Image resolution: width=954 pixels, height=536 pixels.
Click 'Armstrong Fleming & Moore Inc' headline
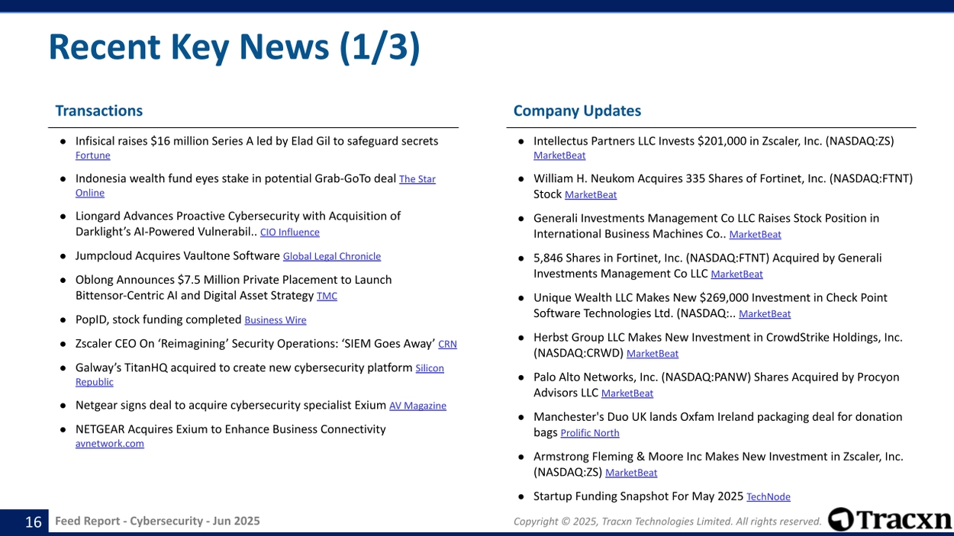(718, 464)
